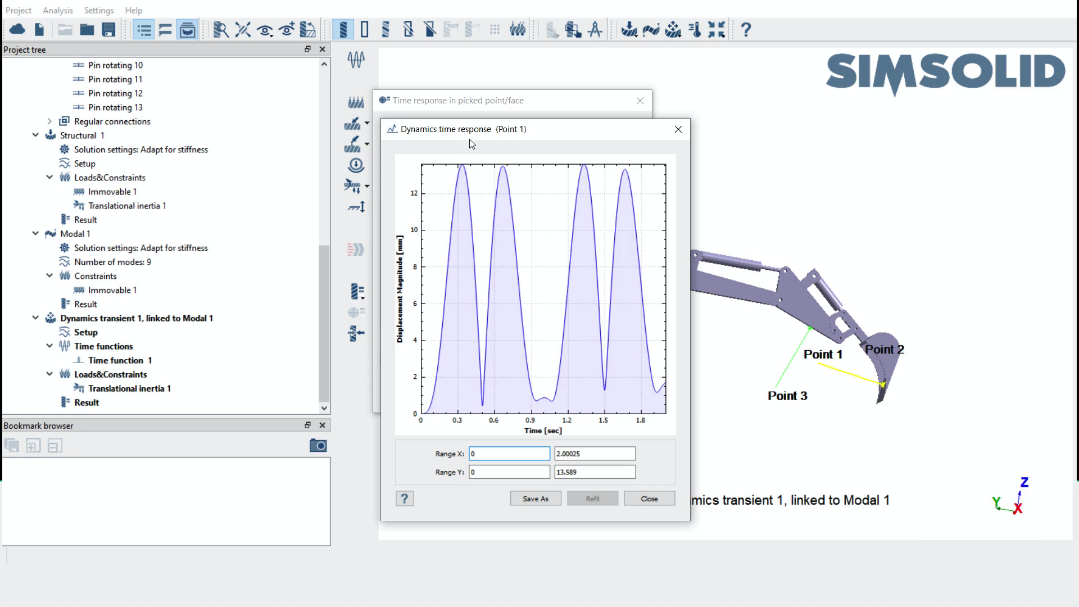The height and width of the screenshot is (607, 1079).
Task: Open the Settings menu
Action: point(99,10)
